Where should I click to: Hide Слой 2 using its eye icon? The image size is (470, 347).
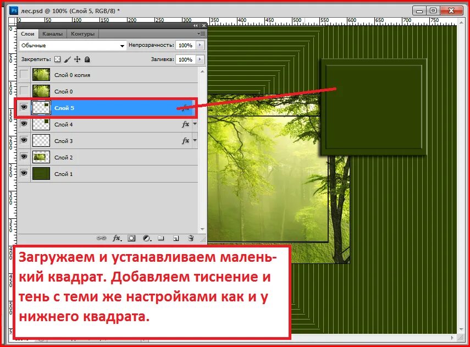coord(24,157)
